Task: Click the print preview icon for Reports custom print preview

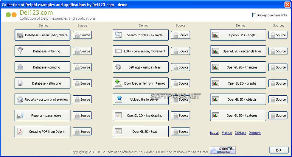Action: [20, 99]
